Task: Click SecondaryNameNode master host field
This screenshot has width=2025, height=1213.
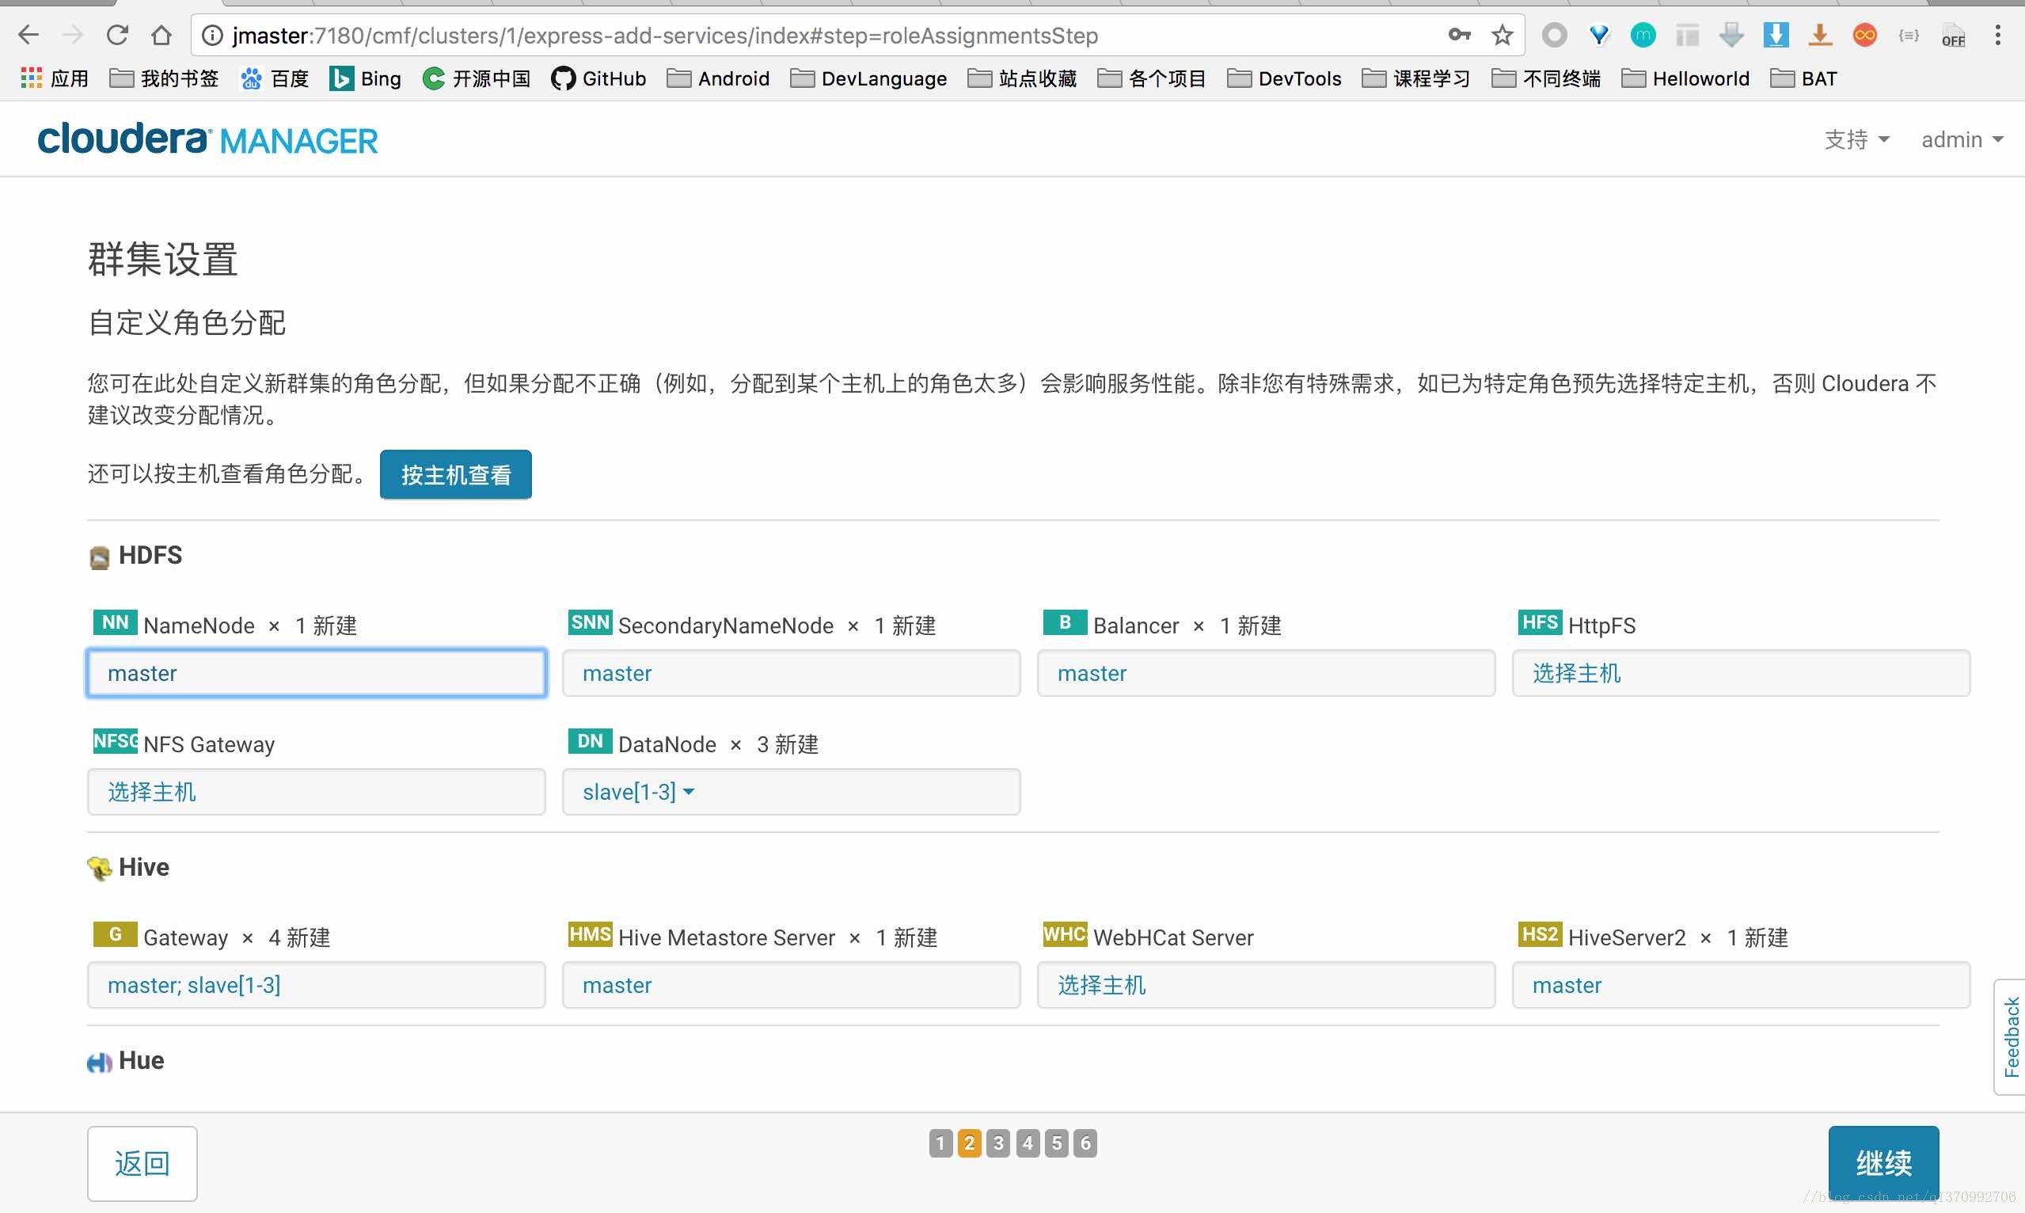Action: [791, 674]
